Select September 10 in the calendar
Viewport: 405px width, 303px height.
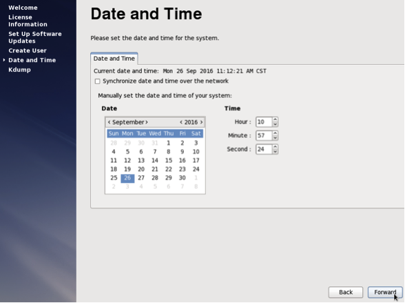196,152
